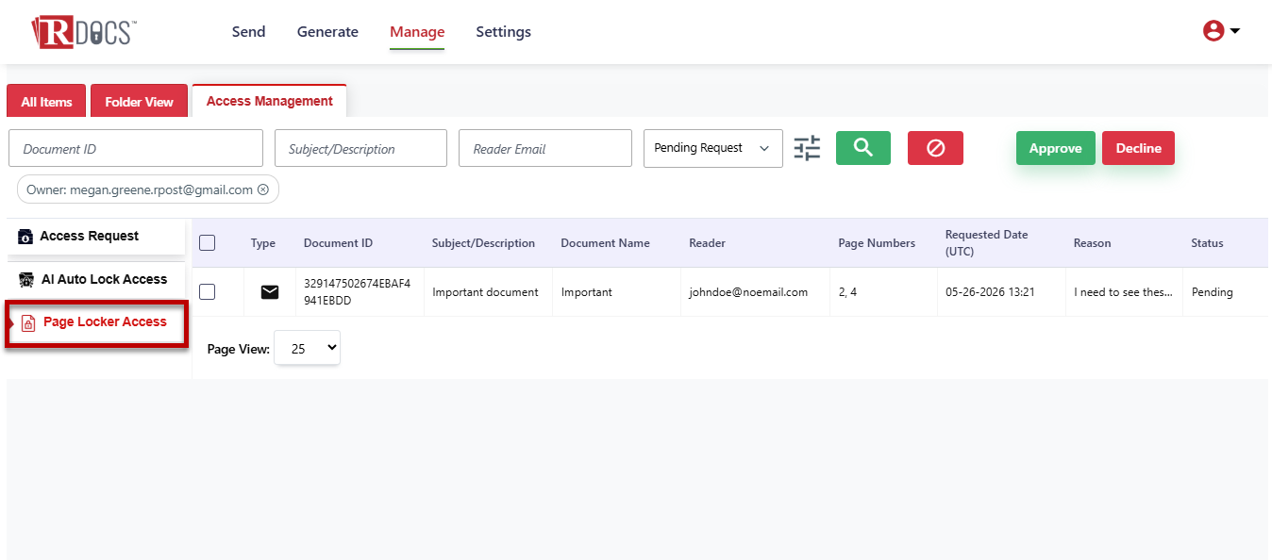Switch to the All Items tab
Viewport: 1272px width, 560px height.
46,101
